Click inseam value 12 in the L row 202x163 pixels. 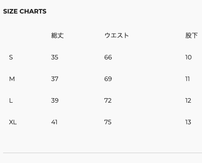[x=188, y=100]
